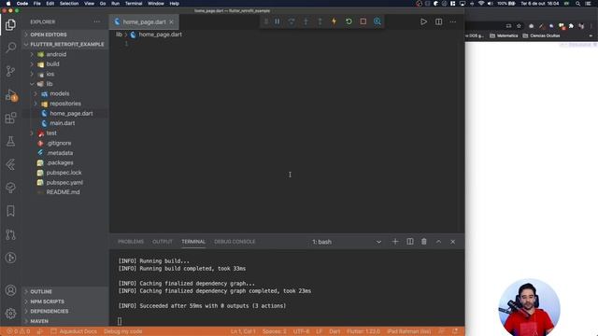Image resolution: width=598 pixels, height=336 pixels.
Task: Pause the debug session
Action: click(278, 21)
